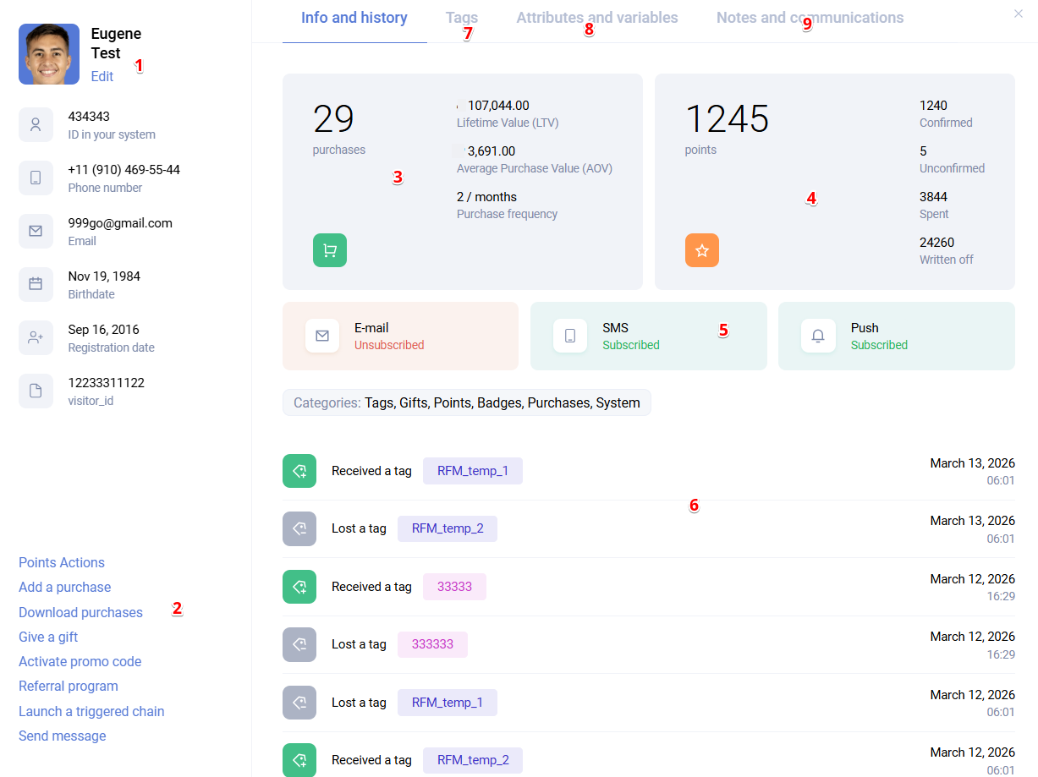This screenshot has height=777, width=1038.
Task: Open the Points Actions menu
Action: (62, 562)
